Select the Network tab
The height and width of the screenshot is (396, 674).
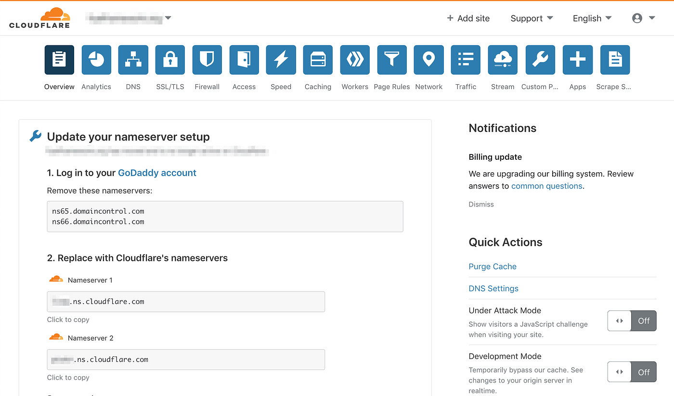point(429,68)
